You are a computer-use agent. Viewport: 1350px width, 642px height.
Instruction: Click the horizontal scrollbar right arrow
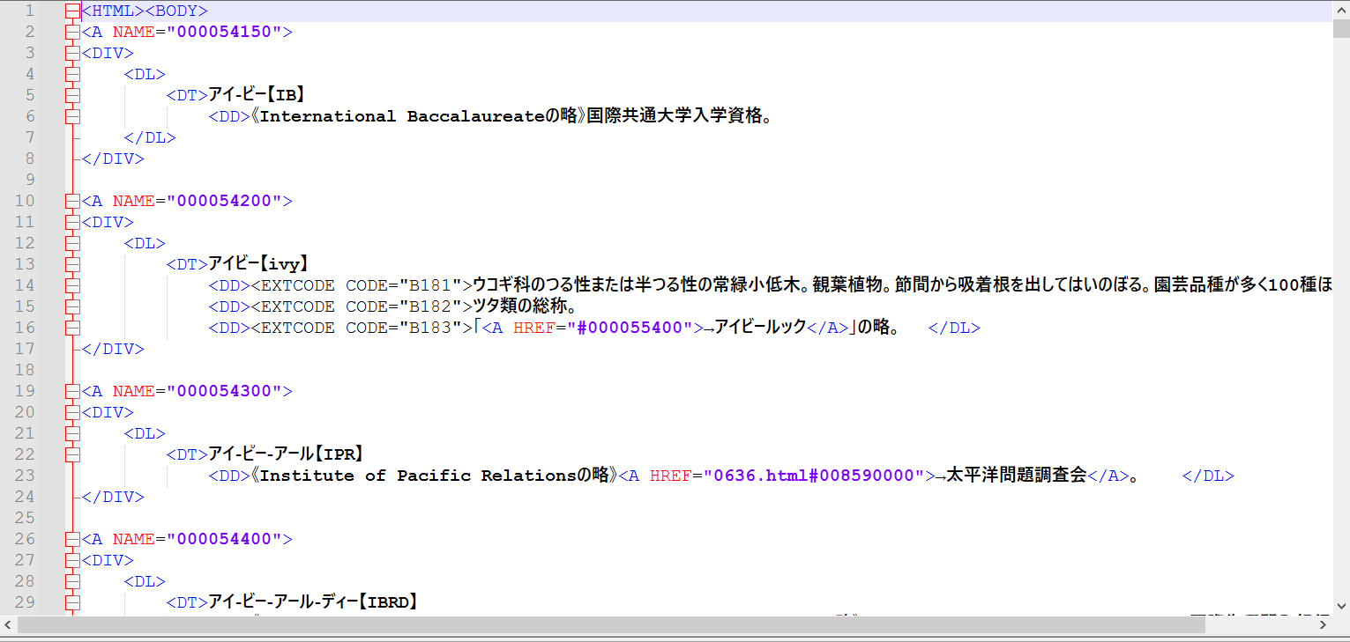(x=1323, y=624)
